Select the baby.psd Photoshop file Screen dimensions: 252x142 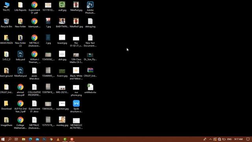point(20,56)
